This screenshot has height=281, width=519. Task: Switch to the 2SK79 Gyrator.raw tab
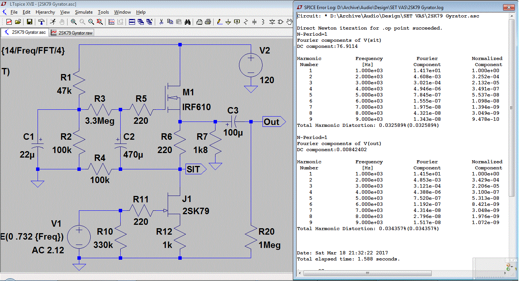tap(71, 33)
